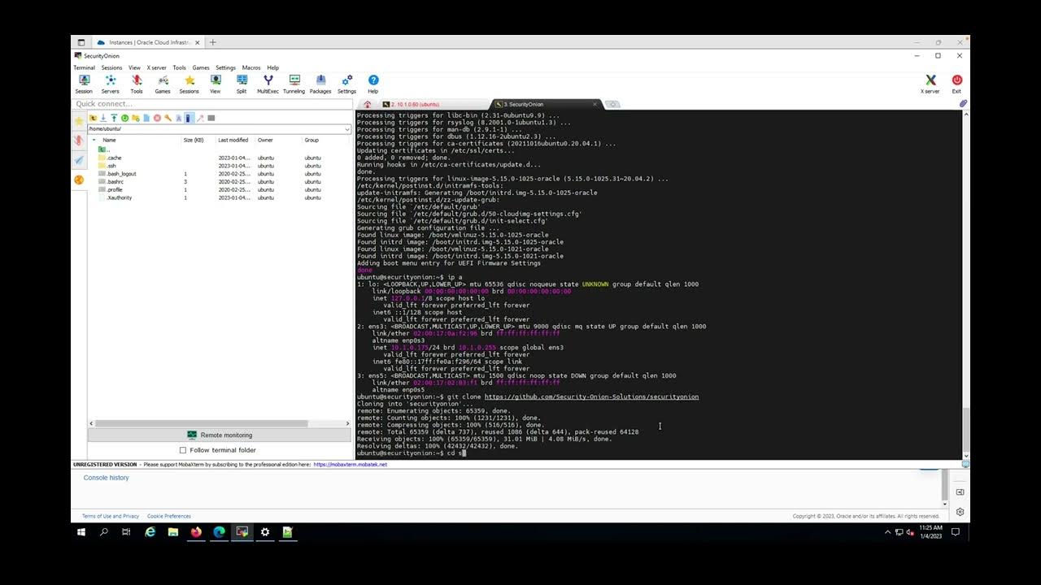Viewport: 1041px width, 585px height.
Task: Open the Macros menu
Action: click(251, 67)
